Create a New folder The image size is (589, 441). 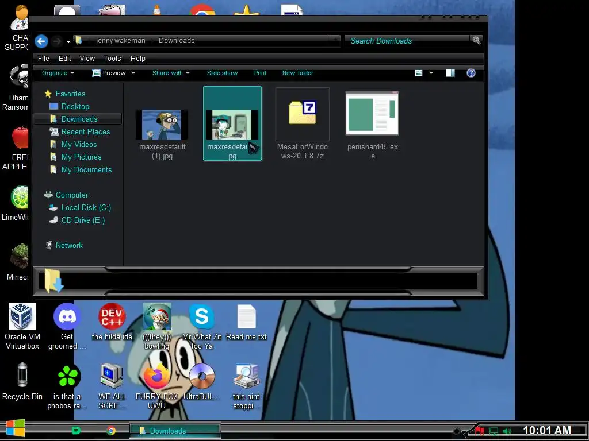(298, 73)
